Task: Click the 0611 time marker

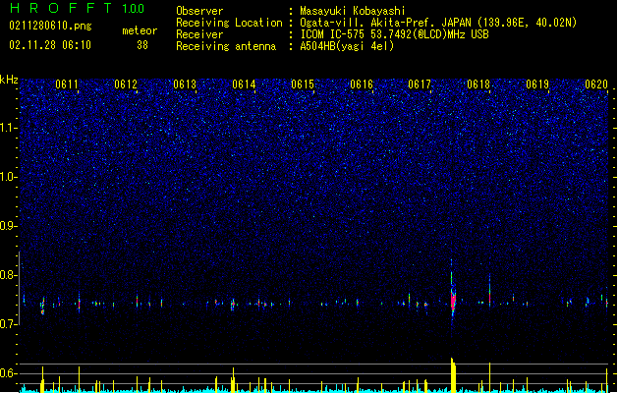Action: [x=67, y=84]
